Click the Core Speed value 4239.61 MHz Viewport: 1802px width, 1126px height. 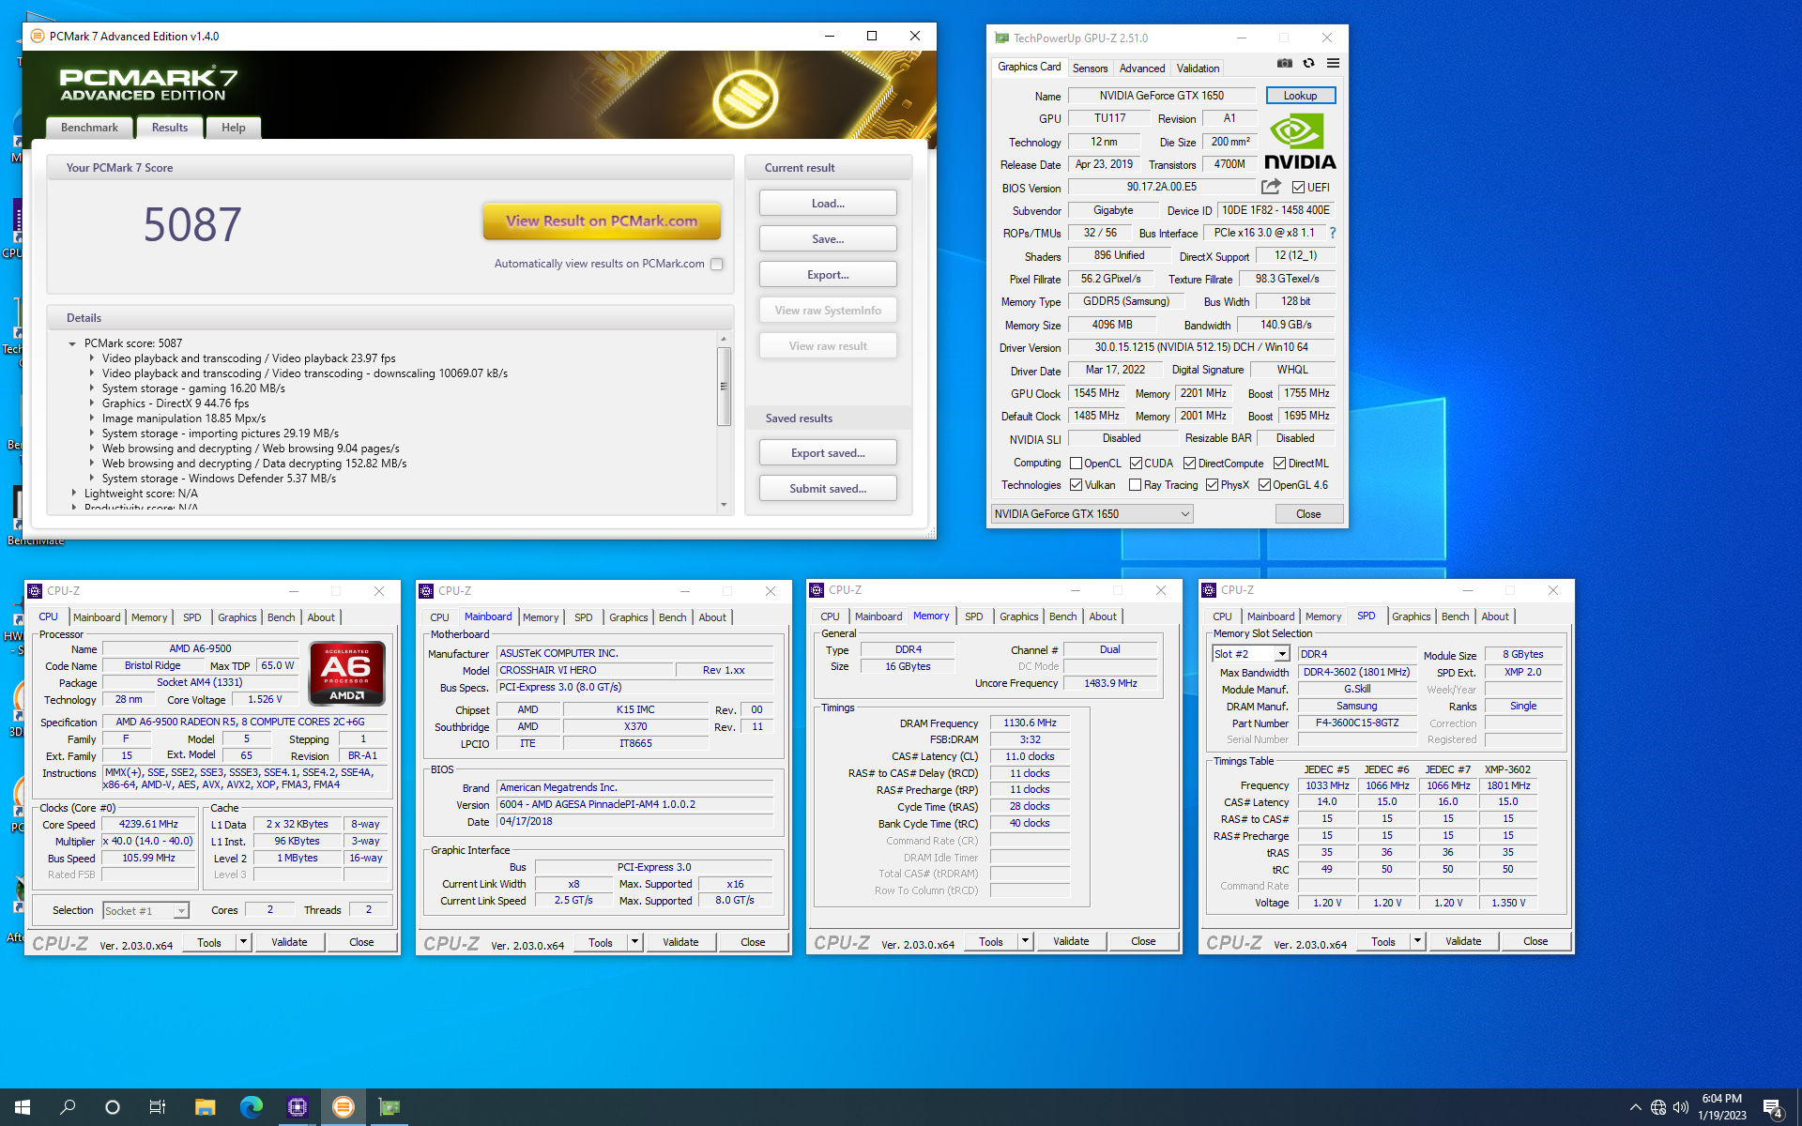[x=148, y=824]
